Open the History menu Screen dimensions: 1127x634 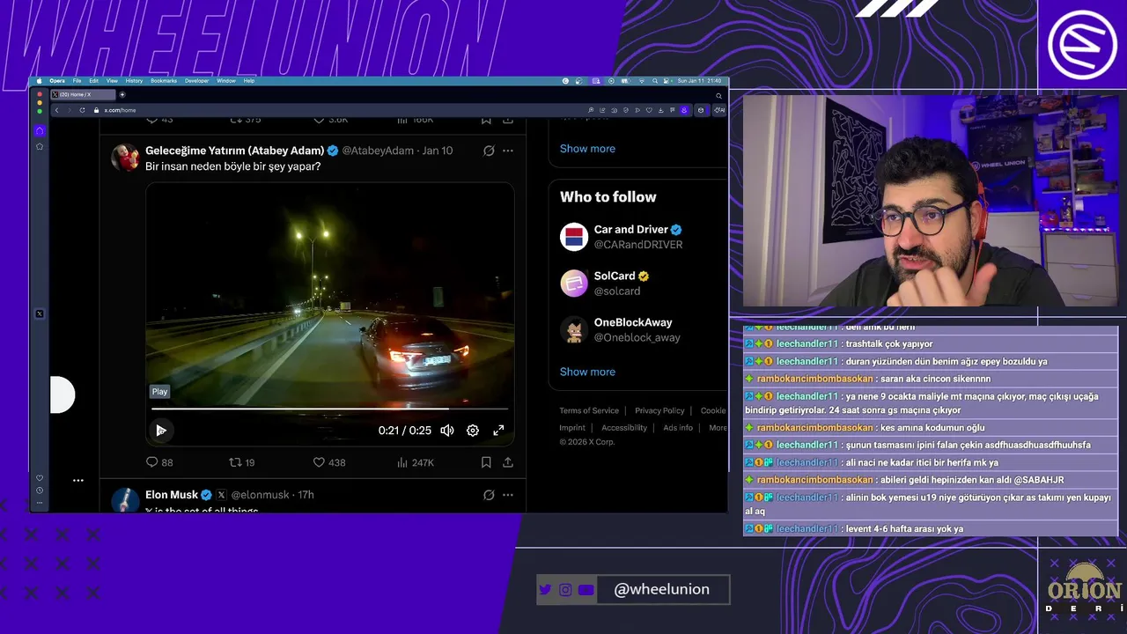(134, 81)
